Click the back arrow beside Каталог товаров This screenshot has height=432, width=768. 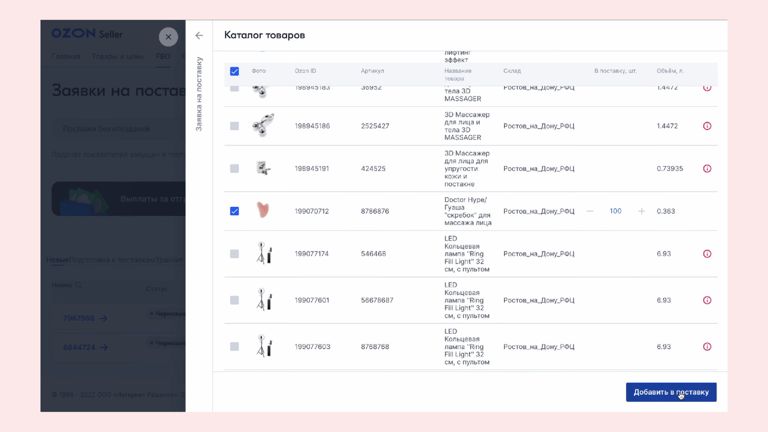pos(199,36)
